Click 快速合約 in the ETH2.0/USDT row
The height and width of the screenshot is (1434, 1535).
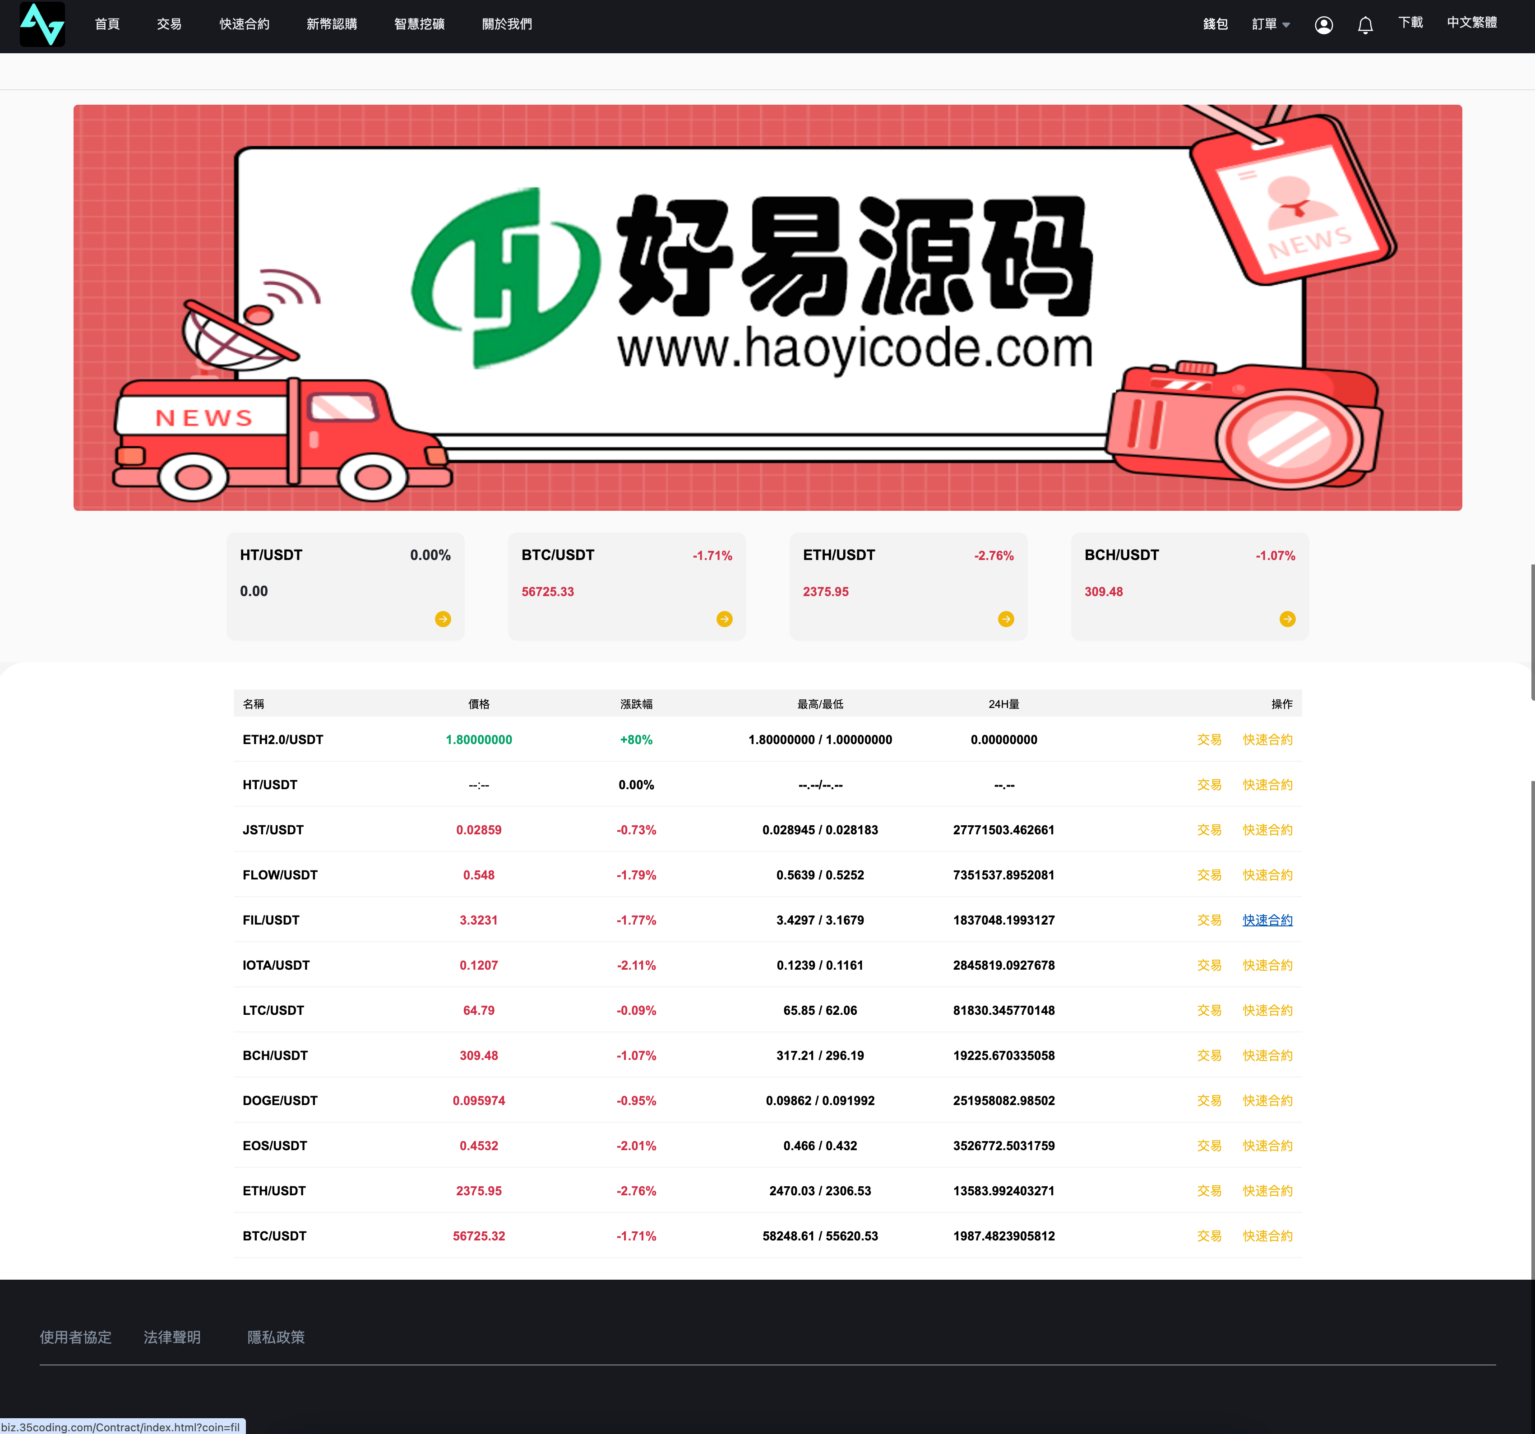pos(1267,740)
